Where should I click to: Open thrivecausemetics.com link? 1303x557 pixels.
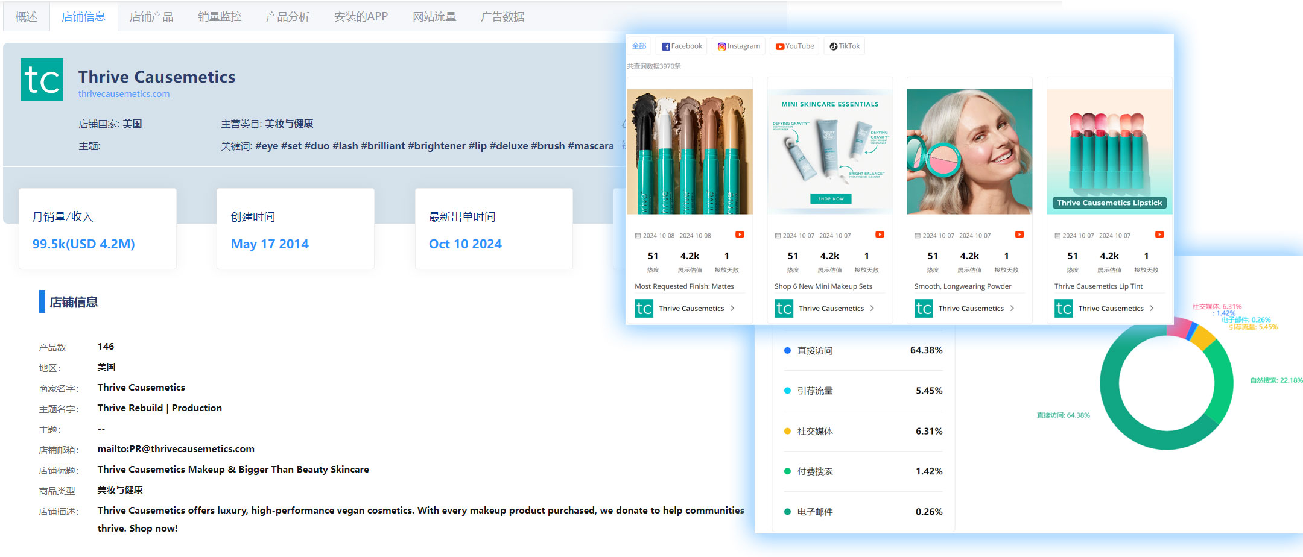pos(124,94)
